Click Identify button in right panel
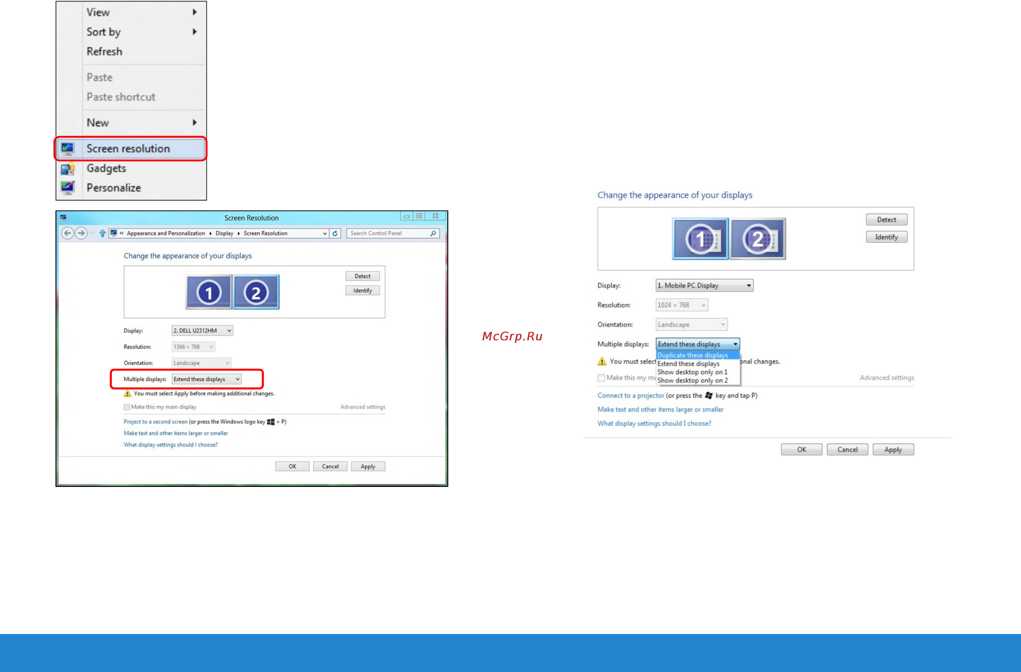The width and height of the screenshot is (1021, 672). pos(886,236)
